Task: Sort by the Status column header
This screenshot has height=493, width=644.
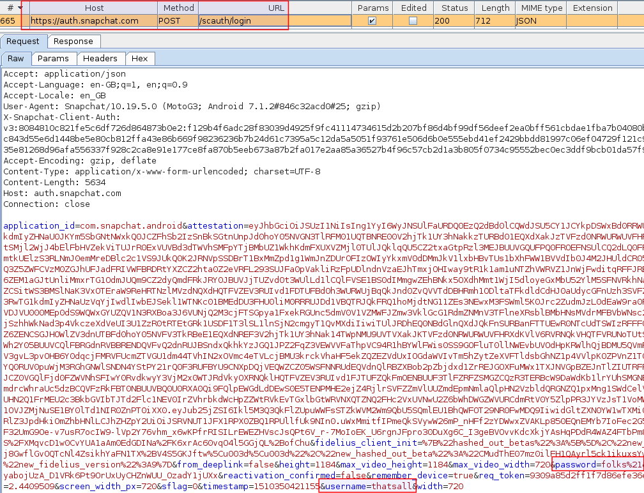Action: (x=454, y=8)
